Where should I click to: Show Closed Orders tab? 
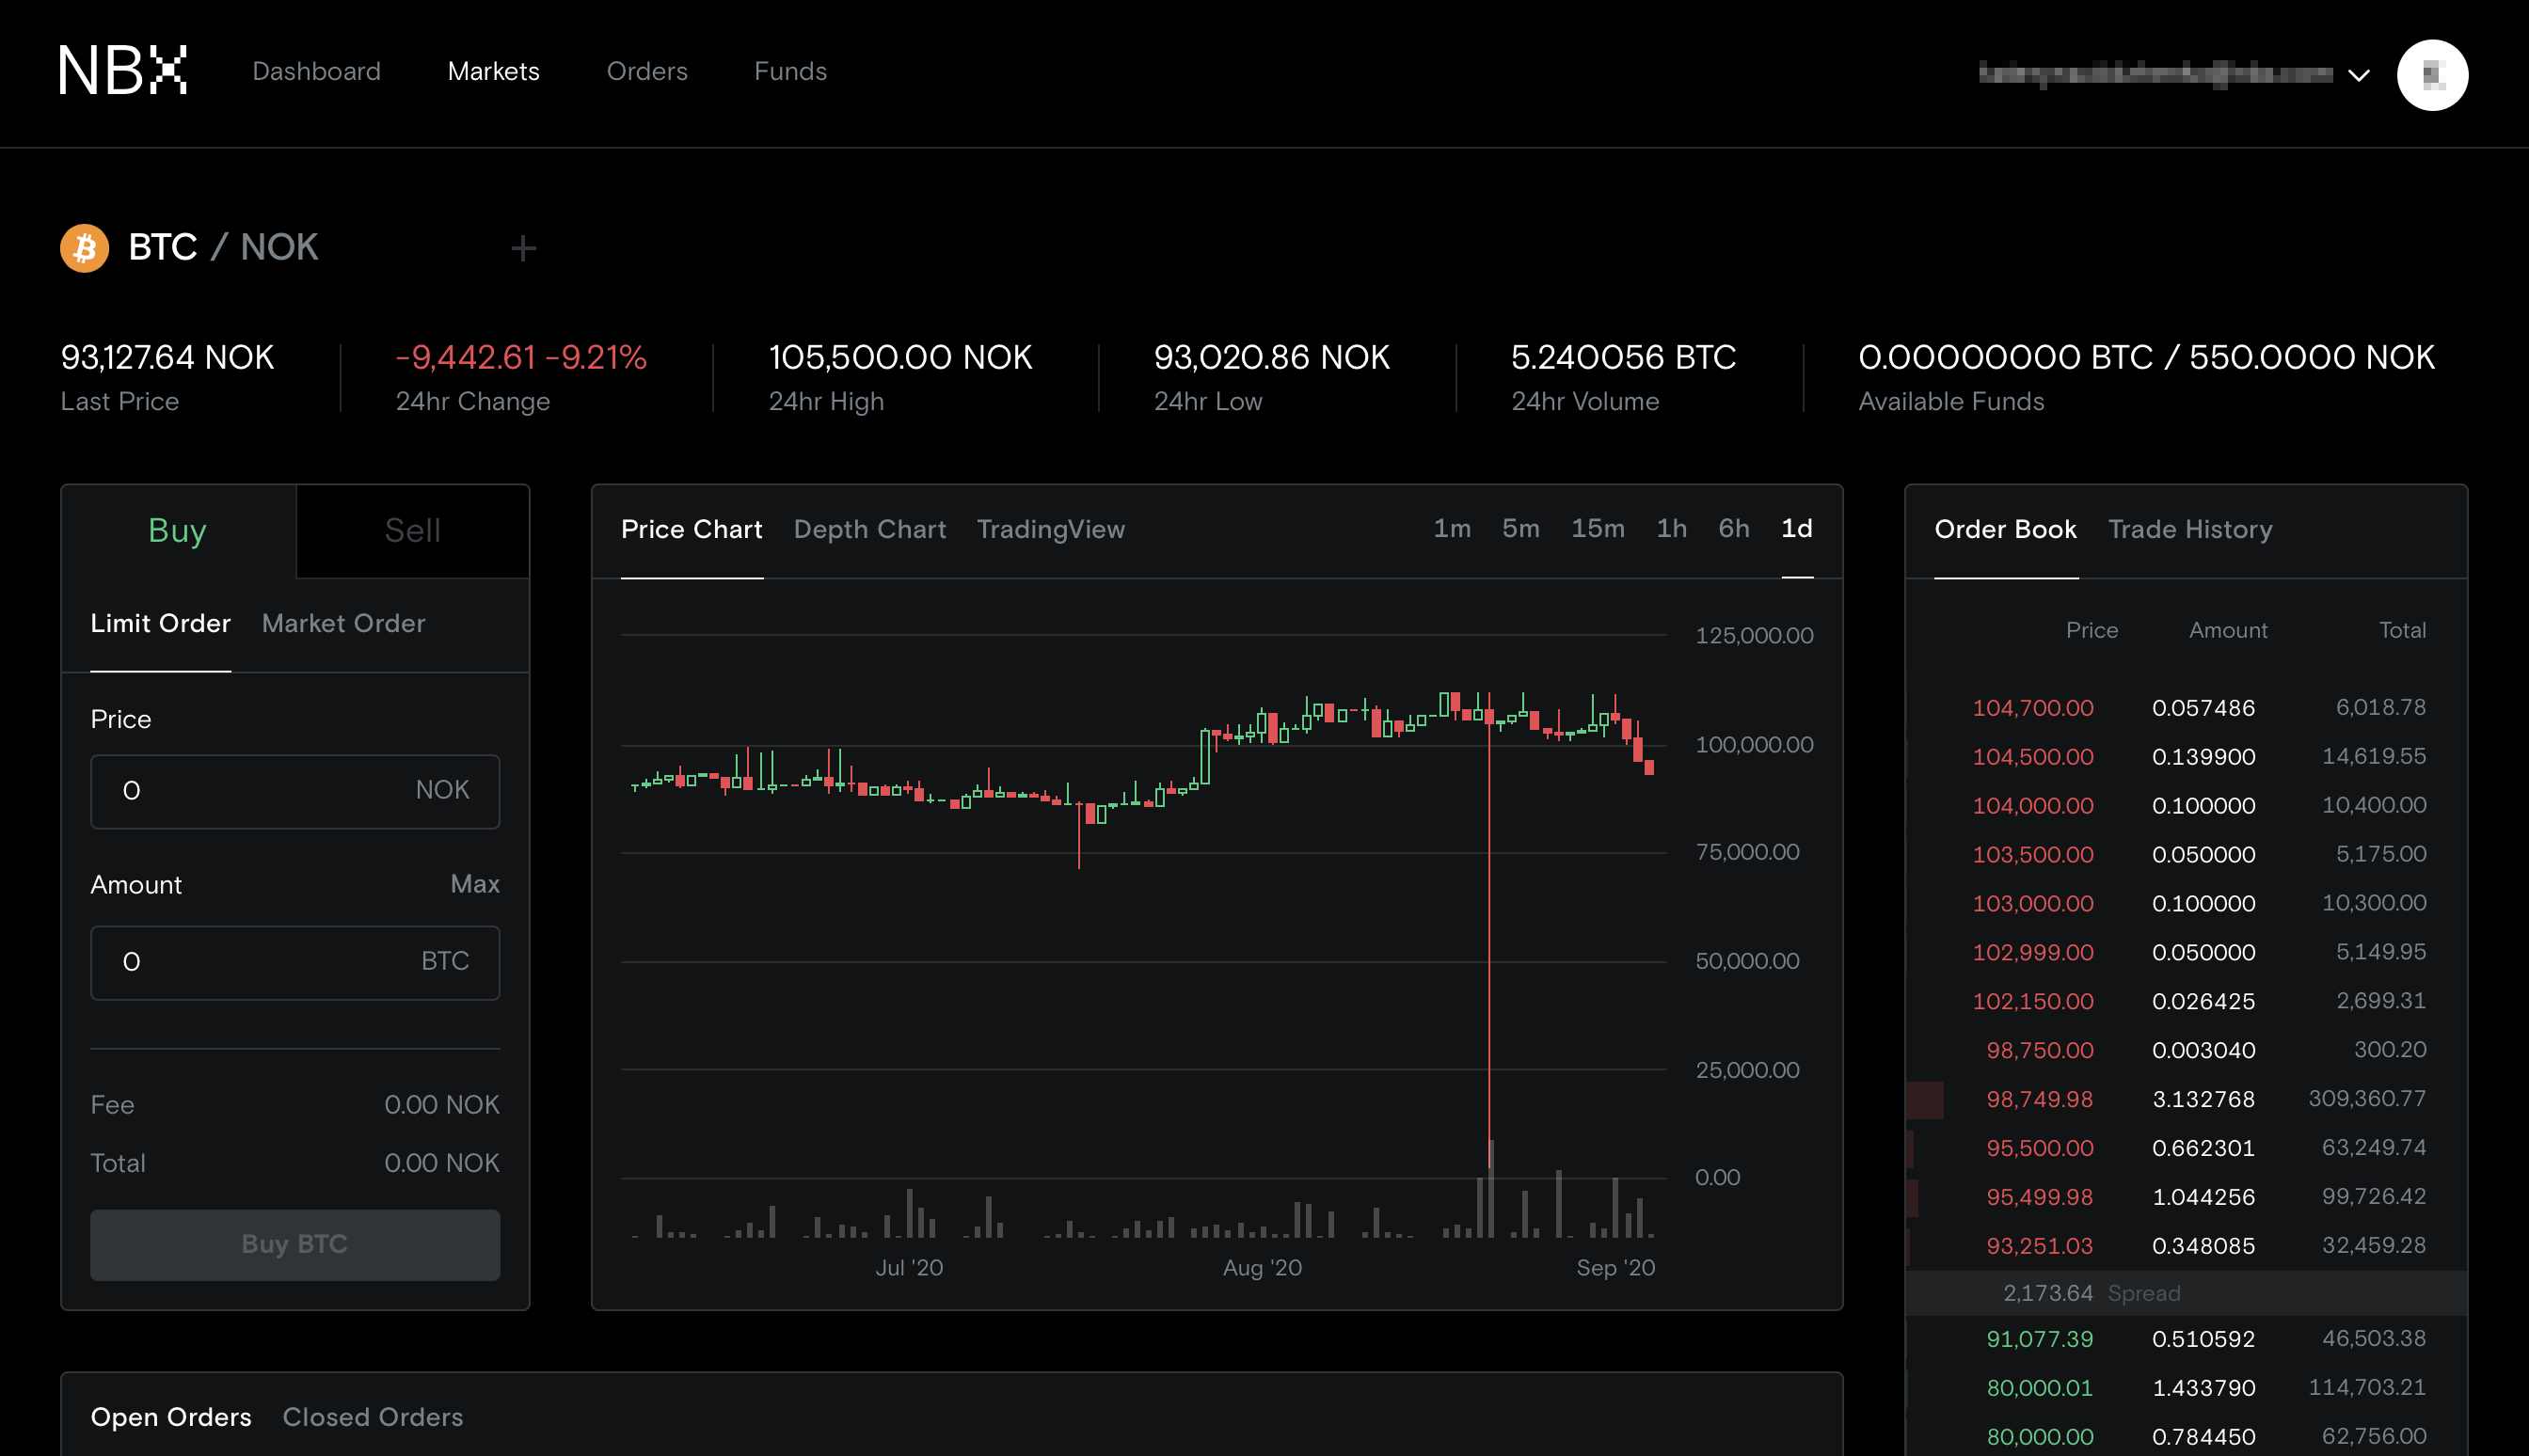coord(372,1416)
